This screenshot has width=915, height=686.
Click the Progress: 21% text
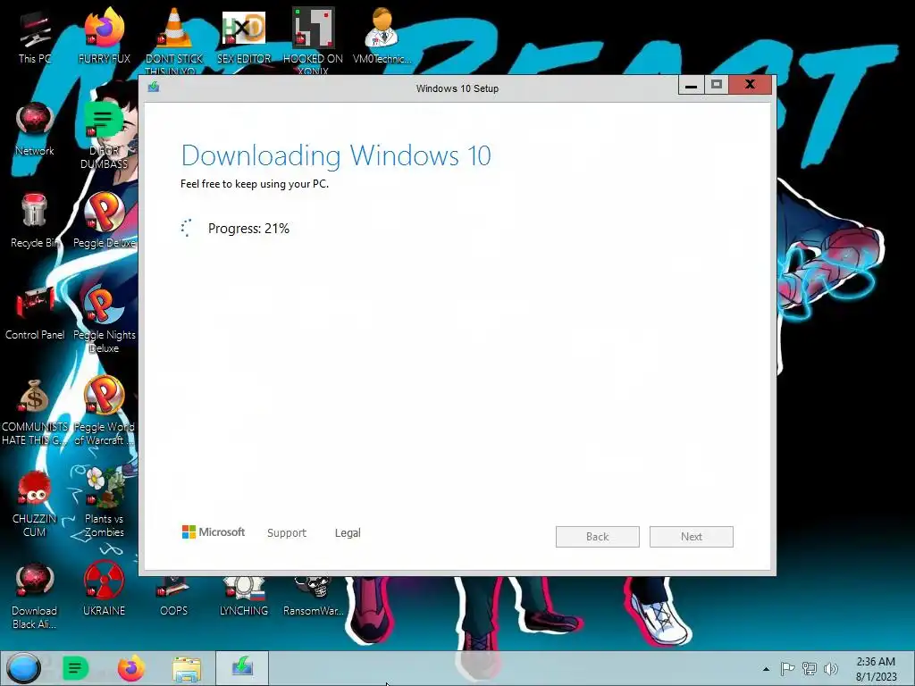tap(248, 229)
